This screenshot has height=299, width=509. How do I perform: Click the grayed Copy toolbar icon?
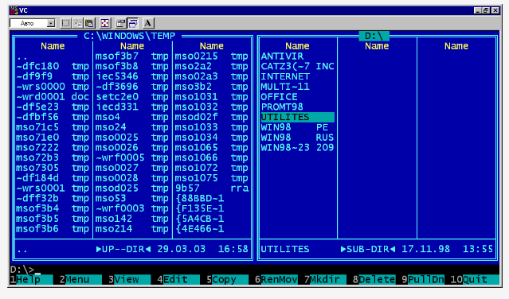click(x=77, y=23)
